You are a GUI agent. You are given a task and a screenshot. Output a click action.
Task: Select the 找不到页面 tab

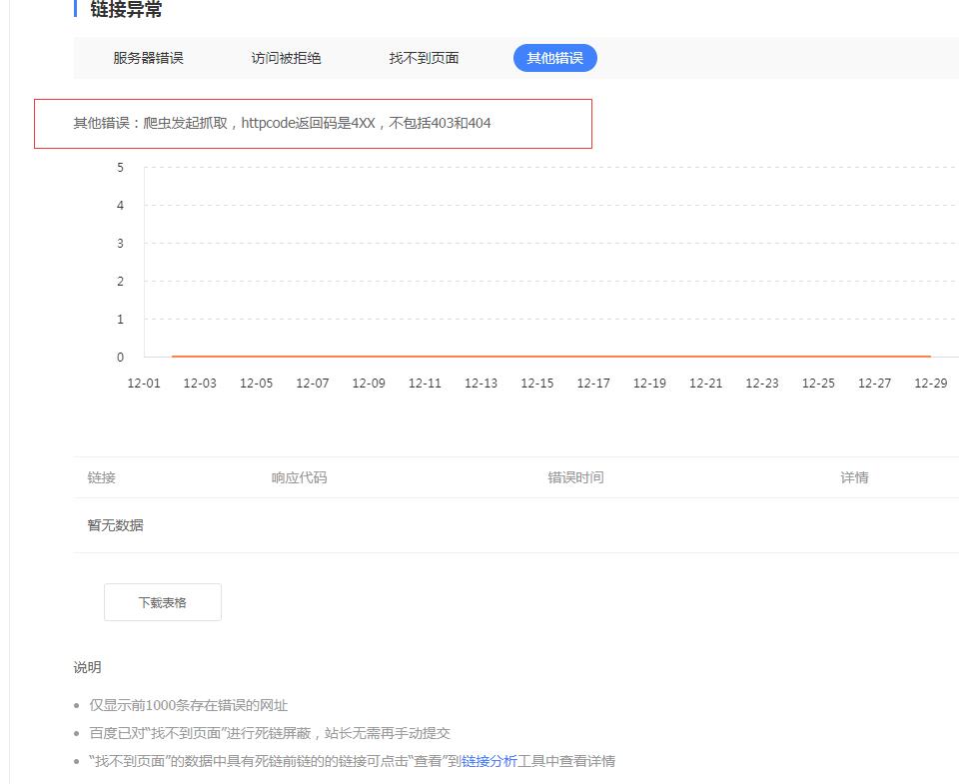pos(424,58)
